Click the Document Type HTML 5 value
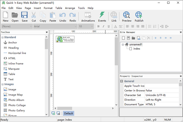 (162, 104)
